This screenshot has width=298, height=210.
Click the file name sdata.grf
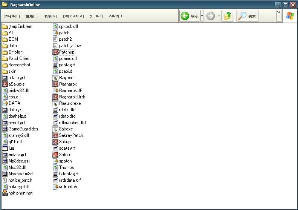(x=67, y=148)
